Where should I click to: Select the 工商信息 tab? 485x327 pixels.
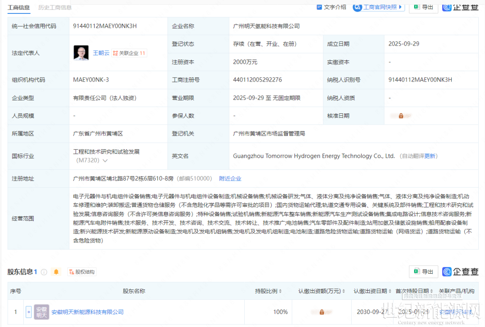[x=19, y=8]
